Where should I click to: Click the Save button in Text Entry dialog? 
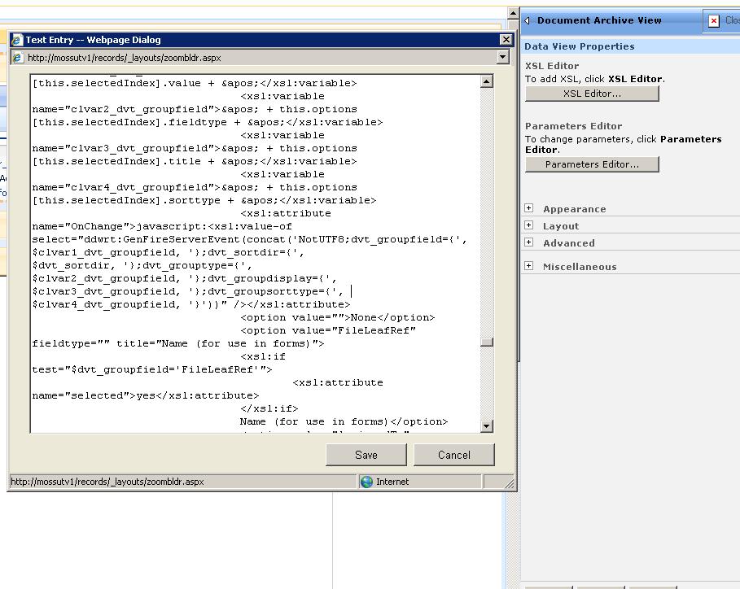[x=366, y=455]
